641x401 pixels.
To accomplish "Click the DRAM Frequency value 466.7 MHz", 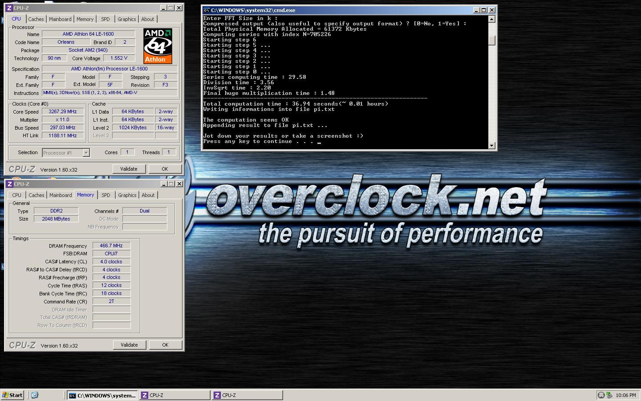I will click(x=111, y=246).
